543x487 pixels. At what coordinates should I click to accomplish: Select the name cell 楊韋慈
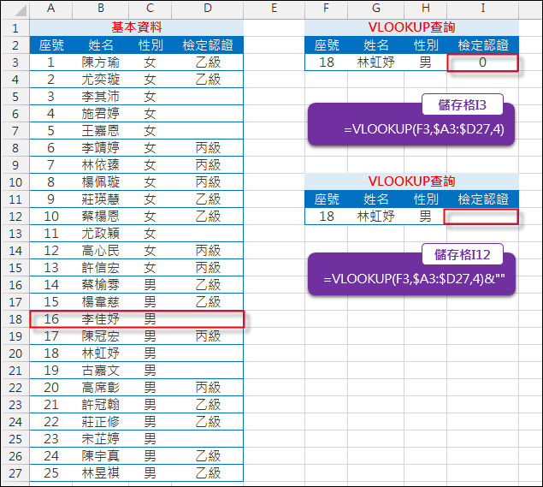100,302
